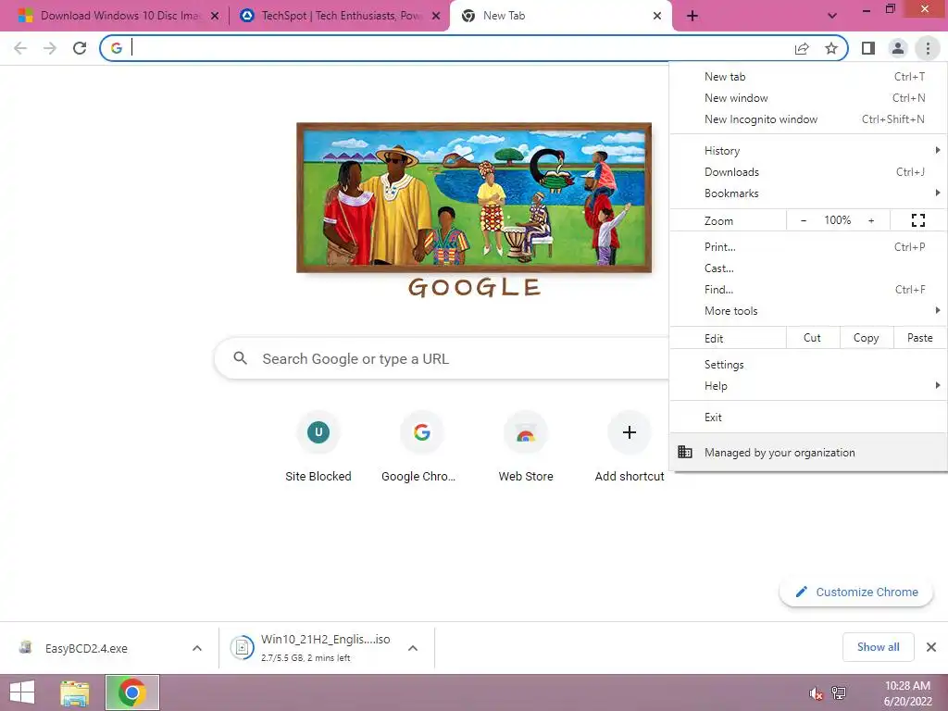Expand options for EasyBCD2.4.exe download
Viewport: 948px width, 711px height.
click(x=197, y=648)
